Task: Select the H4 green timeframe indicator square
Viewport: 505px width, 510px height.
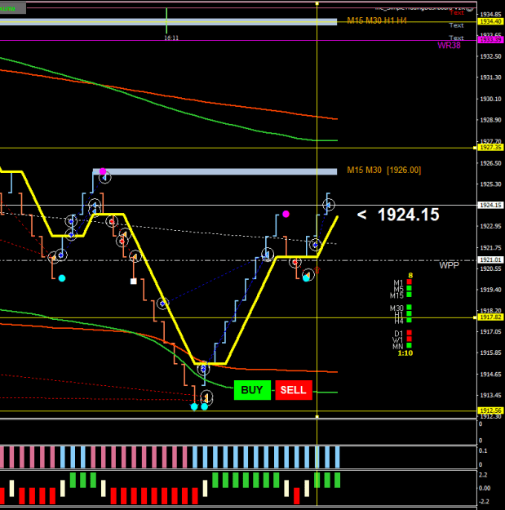Action: pyautogui.click(x=409, y=320)
